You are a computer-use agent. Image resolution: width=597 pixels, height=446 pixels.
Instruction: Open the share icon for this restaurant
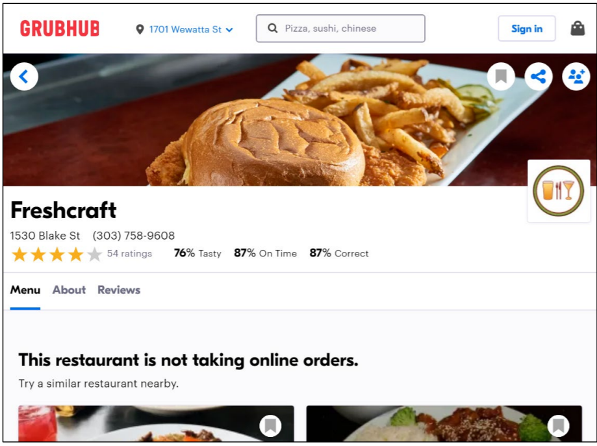539,77
